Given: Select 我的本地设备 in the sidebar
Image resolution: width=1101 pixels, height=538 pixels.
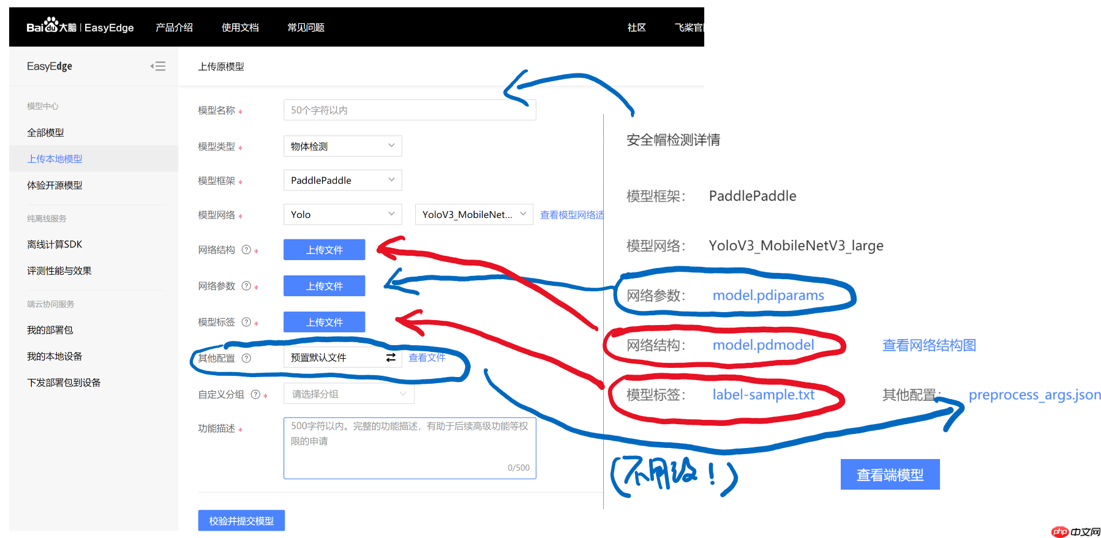Looking at the screenshot, I should click(x=54, y=356).
